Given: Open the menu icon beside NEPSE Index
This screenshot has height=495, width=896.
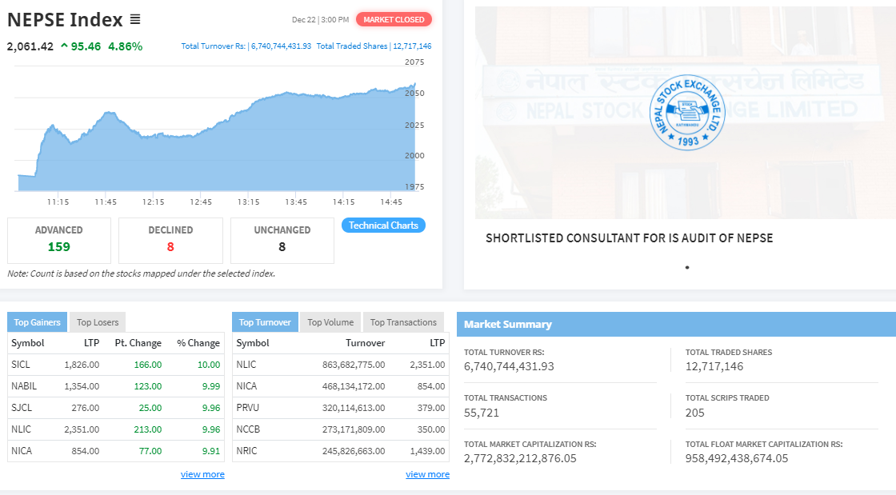Looking at the screenshot, I should 135,19.
